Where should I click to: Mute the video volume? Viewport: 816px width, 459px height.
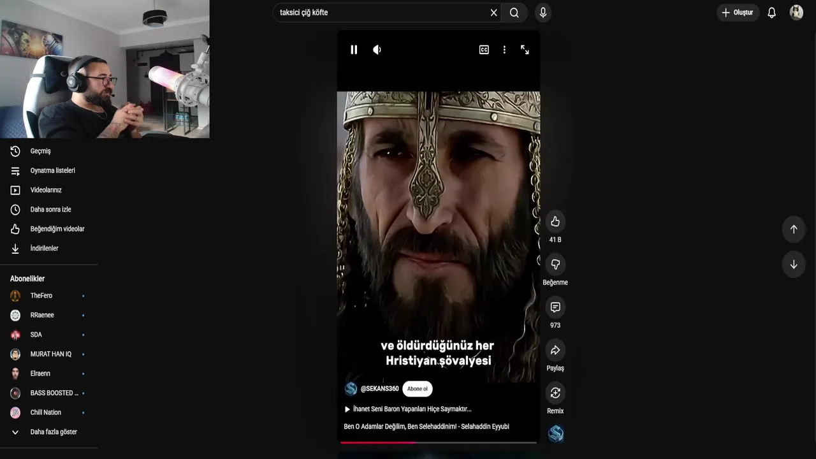point(377,50)
